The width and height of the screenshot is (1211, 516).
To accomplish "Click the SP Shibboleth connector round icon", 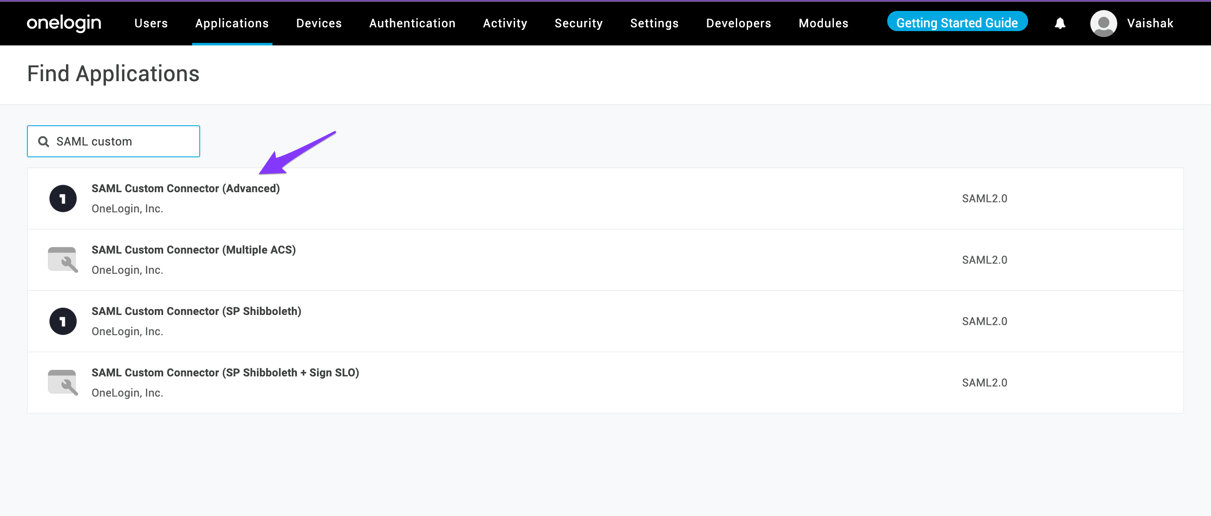I will pos(63,321).
